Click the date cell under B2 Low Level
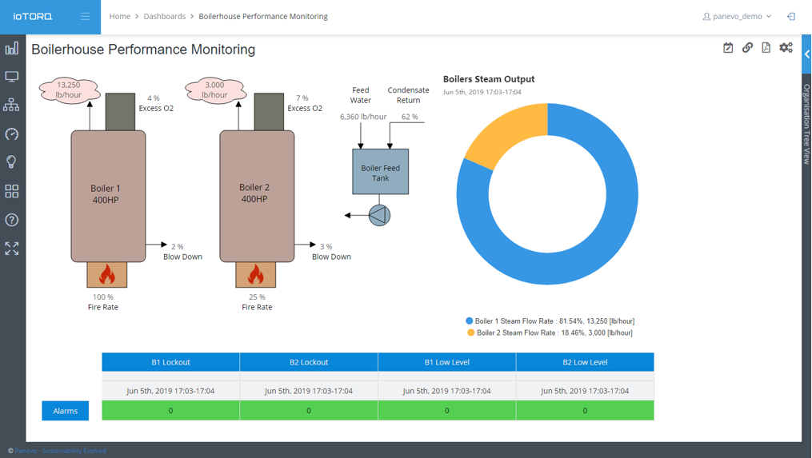The image size is (812, 458). point(585,391)
